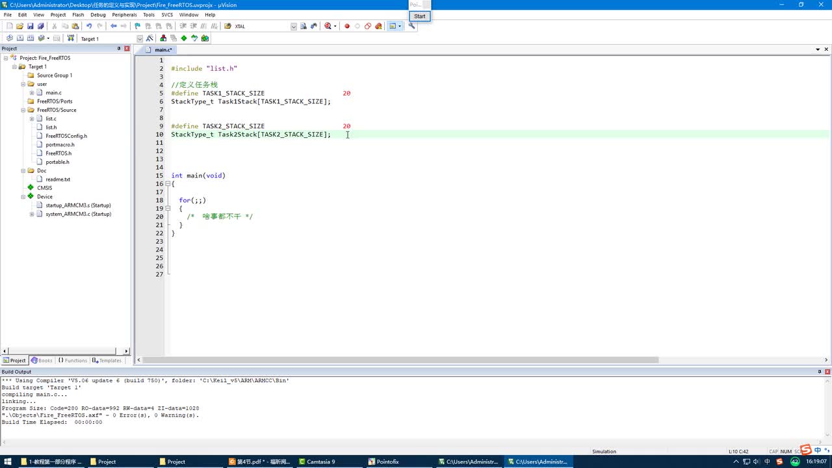Navigate backwards with blue left arrow

point(114,26)
